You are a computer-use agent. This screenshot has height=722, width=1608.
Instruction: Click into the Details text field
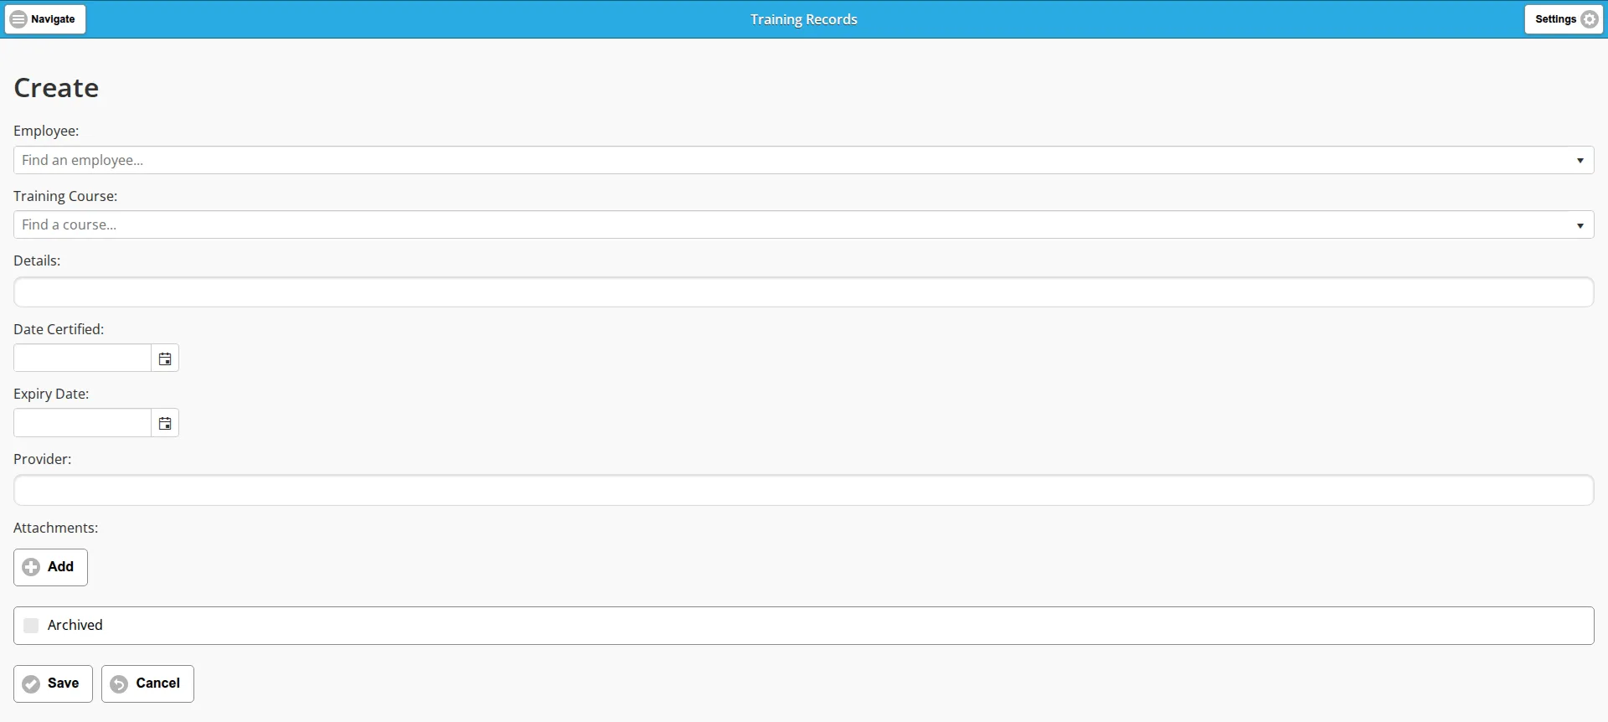tap(803, 292)
